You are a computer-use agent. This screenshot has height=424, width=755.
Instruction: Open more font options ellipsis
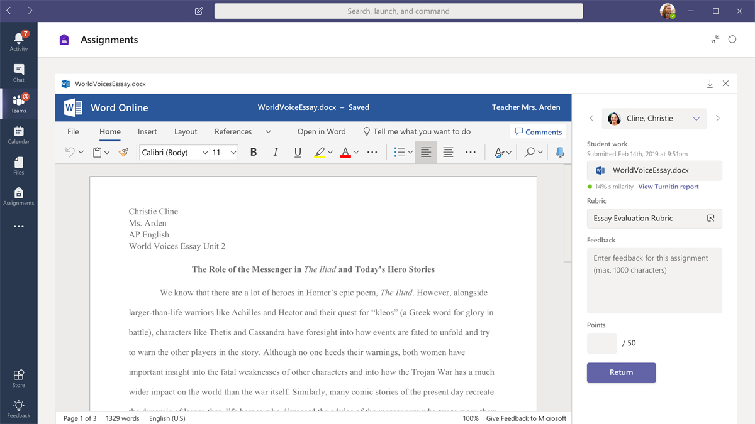pos(372,152)
